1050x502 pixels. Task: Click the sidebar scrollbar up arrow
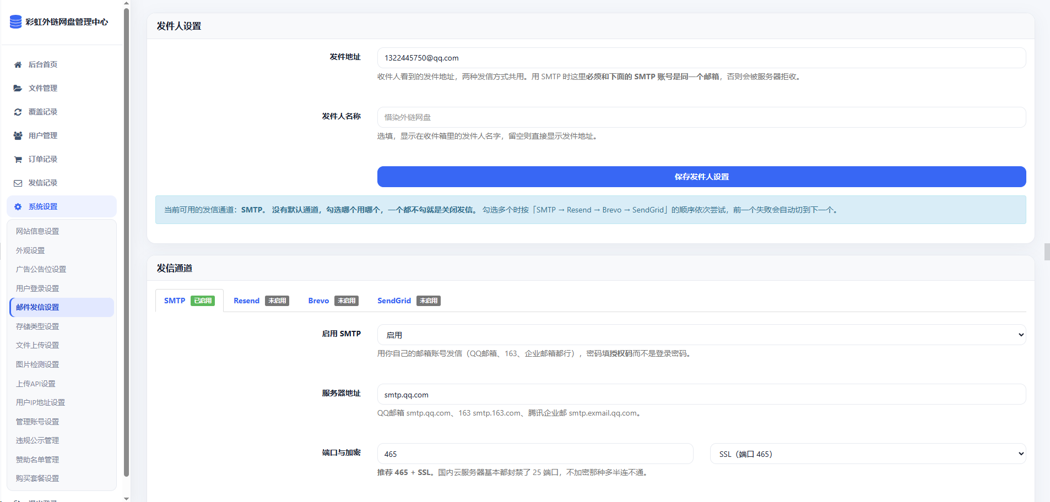[x=127, y=3]
